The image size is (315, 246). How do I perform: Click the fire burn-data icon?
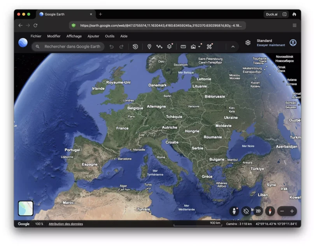tap(294, 14)
